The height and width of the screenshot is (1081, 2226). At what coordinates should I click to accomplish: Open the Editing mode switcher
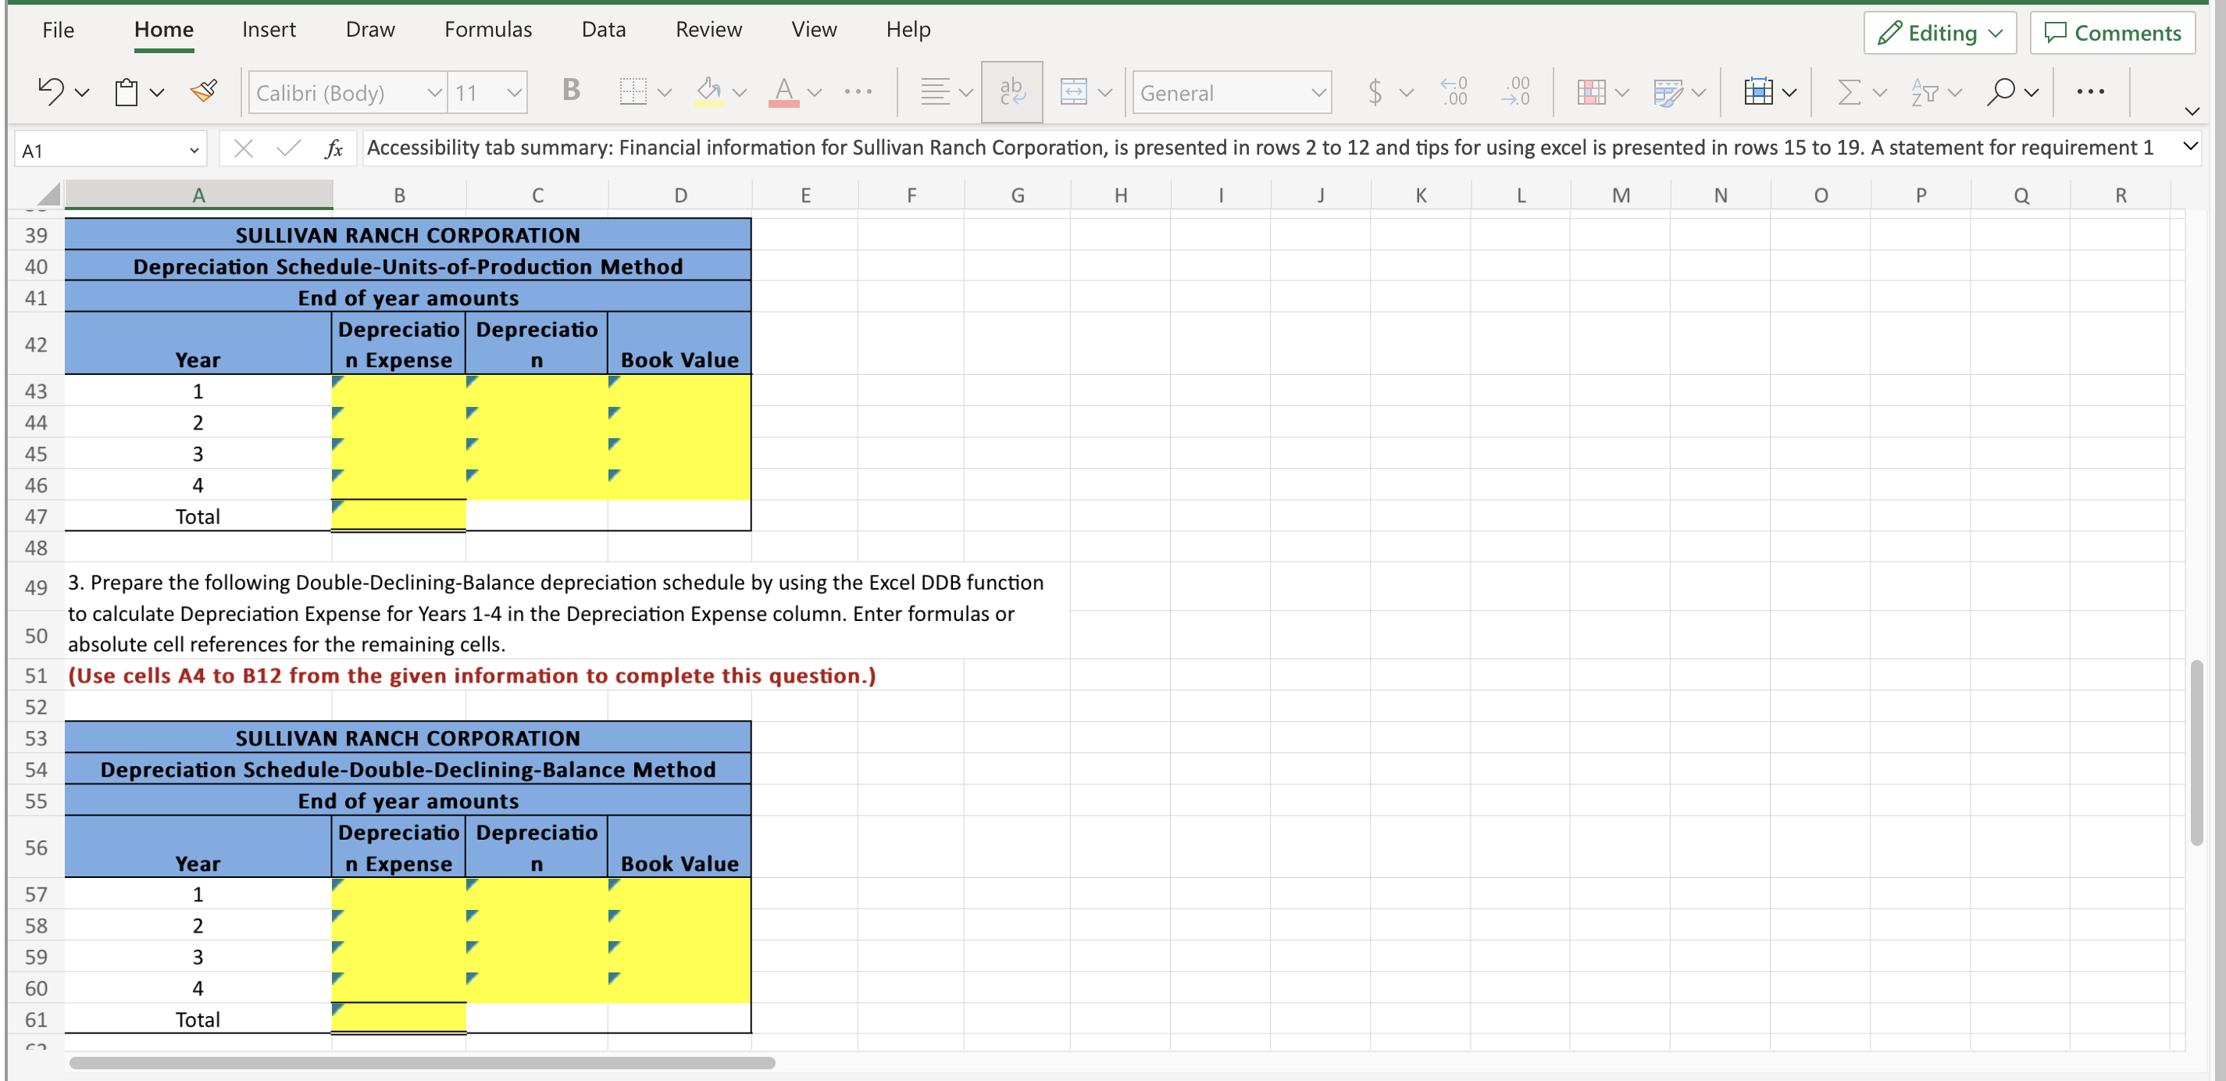click(1939, 33)
